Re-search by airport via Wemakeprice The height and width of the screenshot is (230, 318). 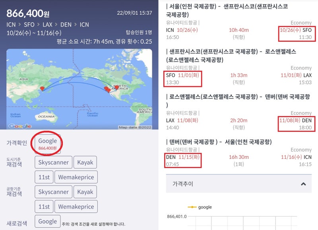pyautogui.click(x=77, y=206)
